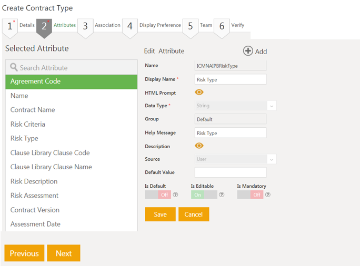Select Contract Version attribute
This screenshot has width=360, height=266.
[72, 210]
